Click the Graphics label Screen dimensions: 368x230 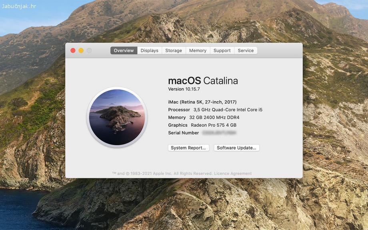point(178,125)
